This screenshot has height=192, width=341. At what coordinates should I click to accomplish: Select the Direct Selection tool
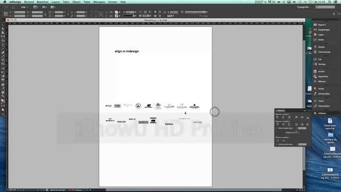(3, 28)
